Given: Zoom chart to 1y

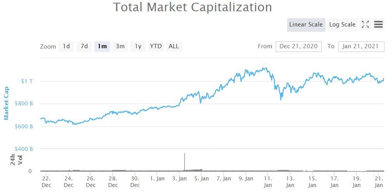Looking at the screenshot, I should [x=138, y=46].
